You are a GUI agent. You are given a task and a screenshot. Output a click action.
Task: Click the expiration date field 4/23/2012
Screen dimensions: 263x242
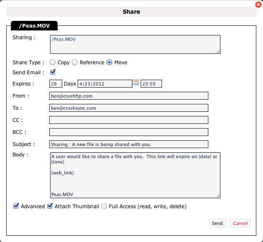tap(105, 83)
